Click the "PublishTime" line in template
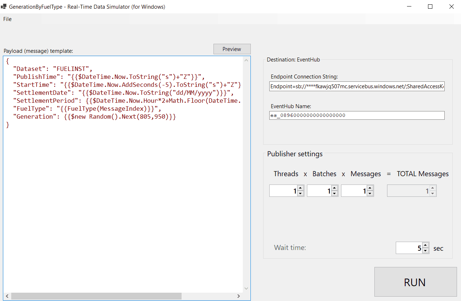Screen dimensions: 461x301 109,77
